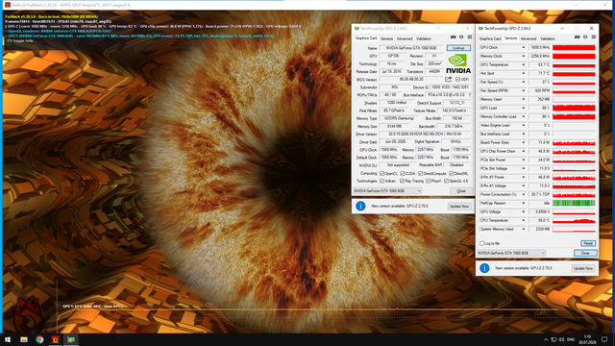This screenshot has width=615, height=346.
Task: Click info icon in Sensors window update bar
Action: [x=484, y=268]
